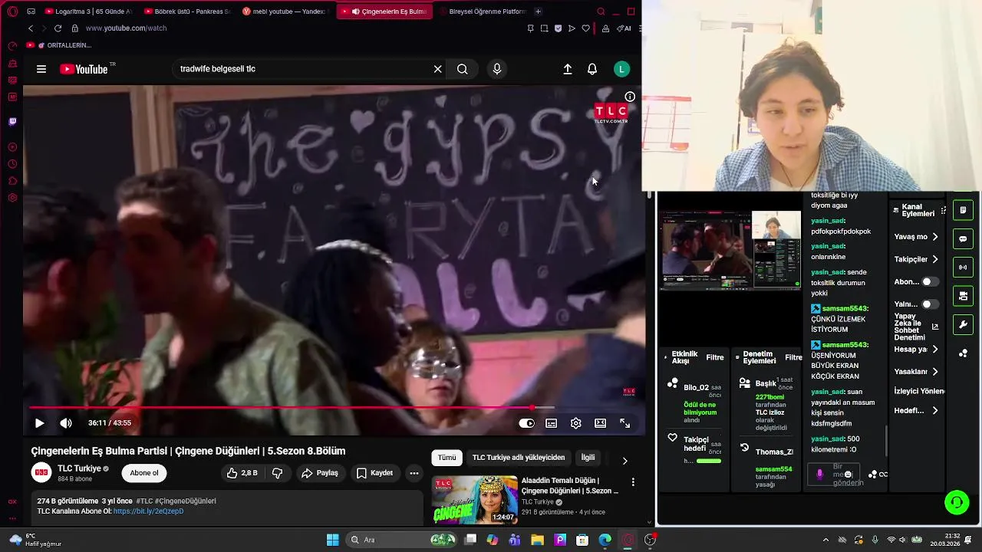Click the YouTube search magnifier button

462,69
